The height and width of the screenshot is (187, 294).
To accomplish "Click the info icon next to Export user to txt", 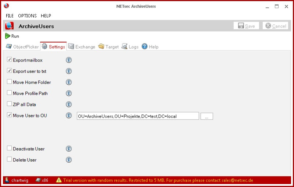I will pos(69,71).
